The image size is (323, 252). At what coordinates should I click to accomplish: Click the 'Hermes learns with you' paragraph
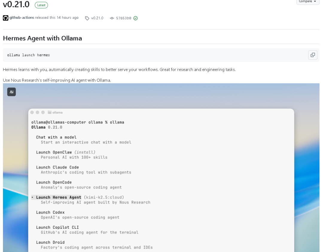point(119,70)
